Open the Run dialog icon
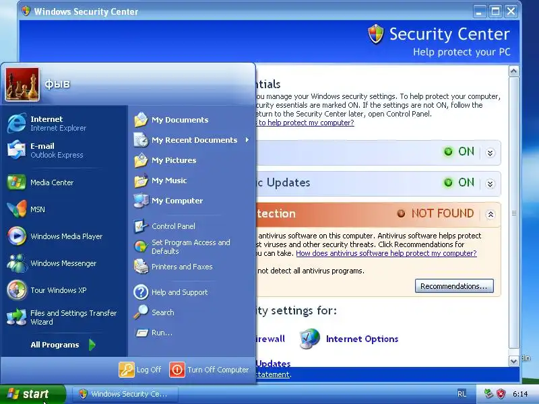 pos(141,333)
